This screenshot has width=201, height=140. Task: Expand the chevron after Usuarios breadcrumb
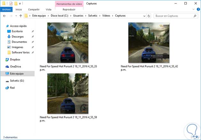[x=86, y=16]
